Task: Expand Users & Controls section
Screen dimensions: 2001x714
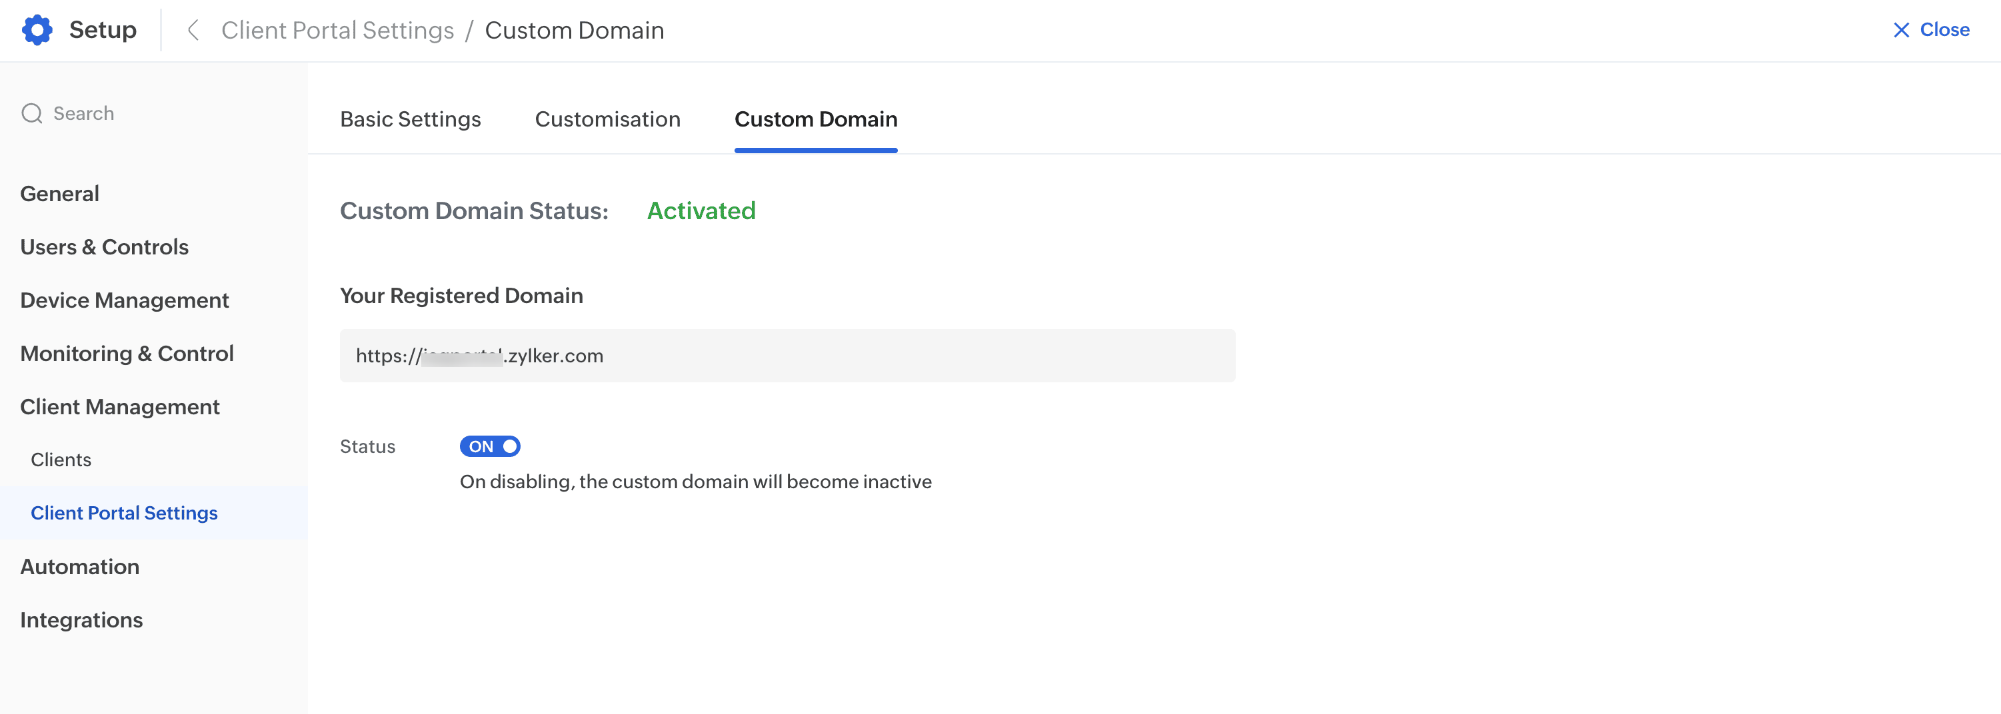Action: click(104, 247)
